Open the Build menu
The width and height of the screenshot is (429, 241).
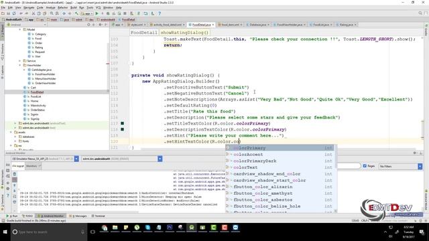pos(74,7)
